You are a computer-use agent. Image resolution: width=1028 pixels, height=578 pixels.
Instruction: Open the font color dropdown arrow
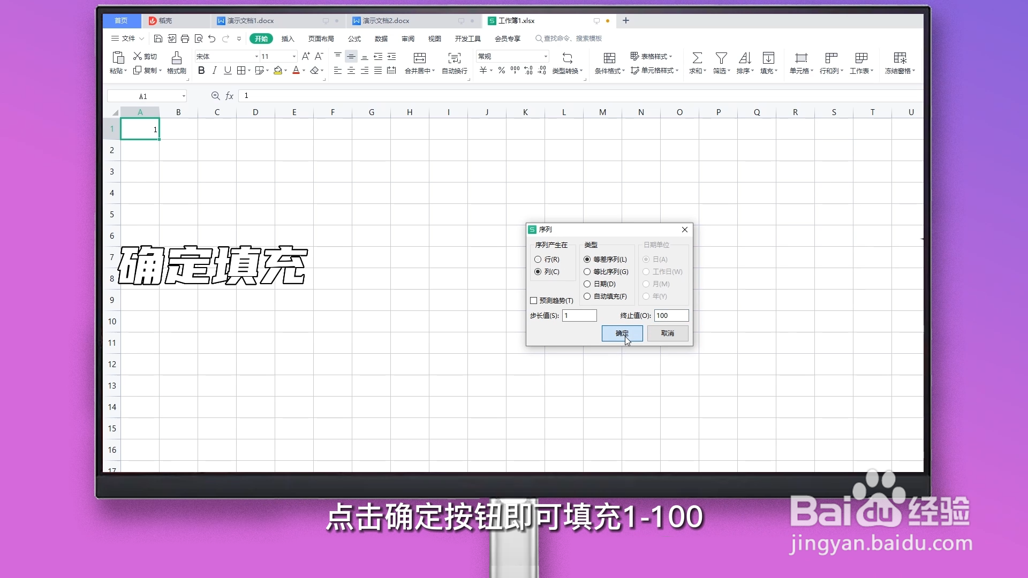pos(304,70)
